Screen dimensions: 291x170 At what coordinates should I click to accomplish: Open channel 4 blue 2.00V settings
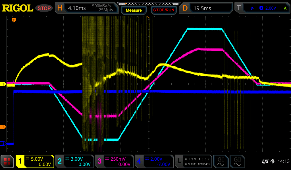(x=154, y=161)
